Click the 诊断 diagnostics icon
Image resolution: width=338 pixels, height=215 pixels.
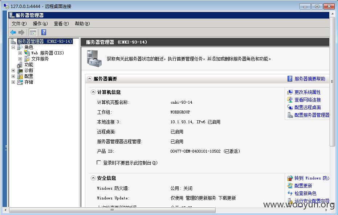[x=20, y=70]
